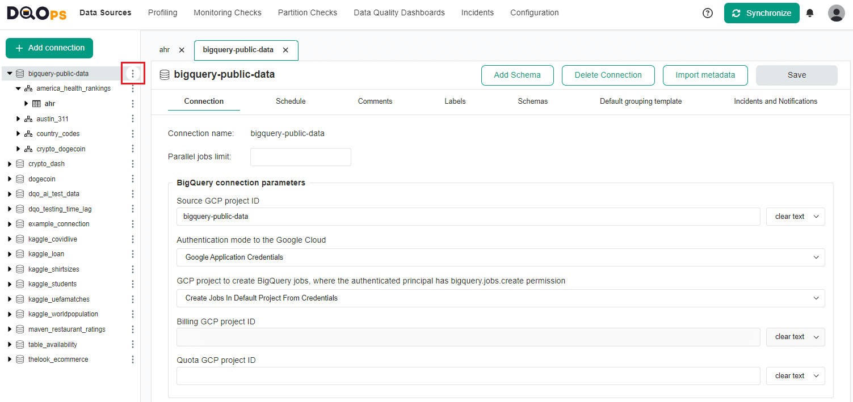Screen dimensions: 853x402
Task: Open kebab menu for kaggle_covidlive
Action: (x=133, y=239)
